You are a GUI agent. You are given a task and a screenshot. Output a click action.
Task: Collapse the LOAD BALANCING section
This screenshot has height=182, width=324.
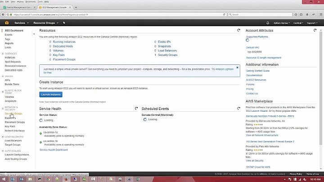pyautogui.click(x=3, y=136)
